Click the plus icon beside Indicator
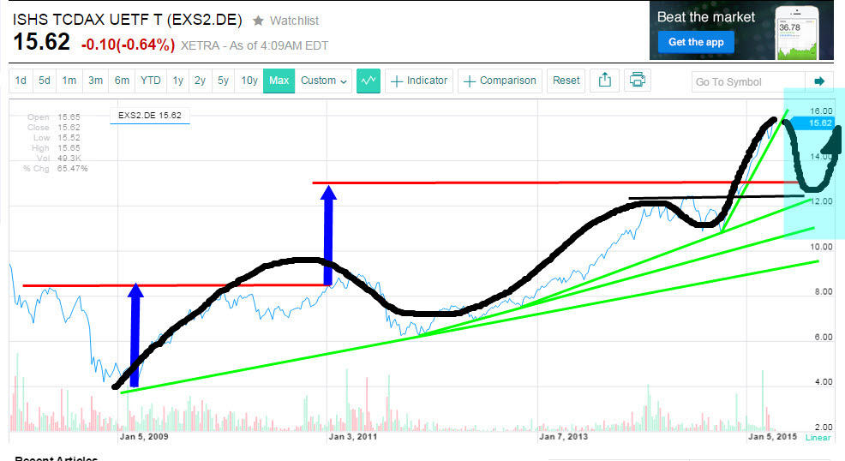This screenshot has height=461, width=845. tap(397, 81)
